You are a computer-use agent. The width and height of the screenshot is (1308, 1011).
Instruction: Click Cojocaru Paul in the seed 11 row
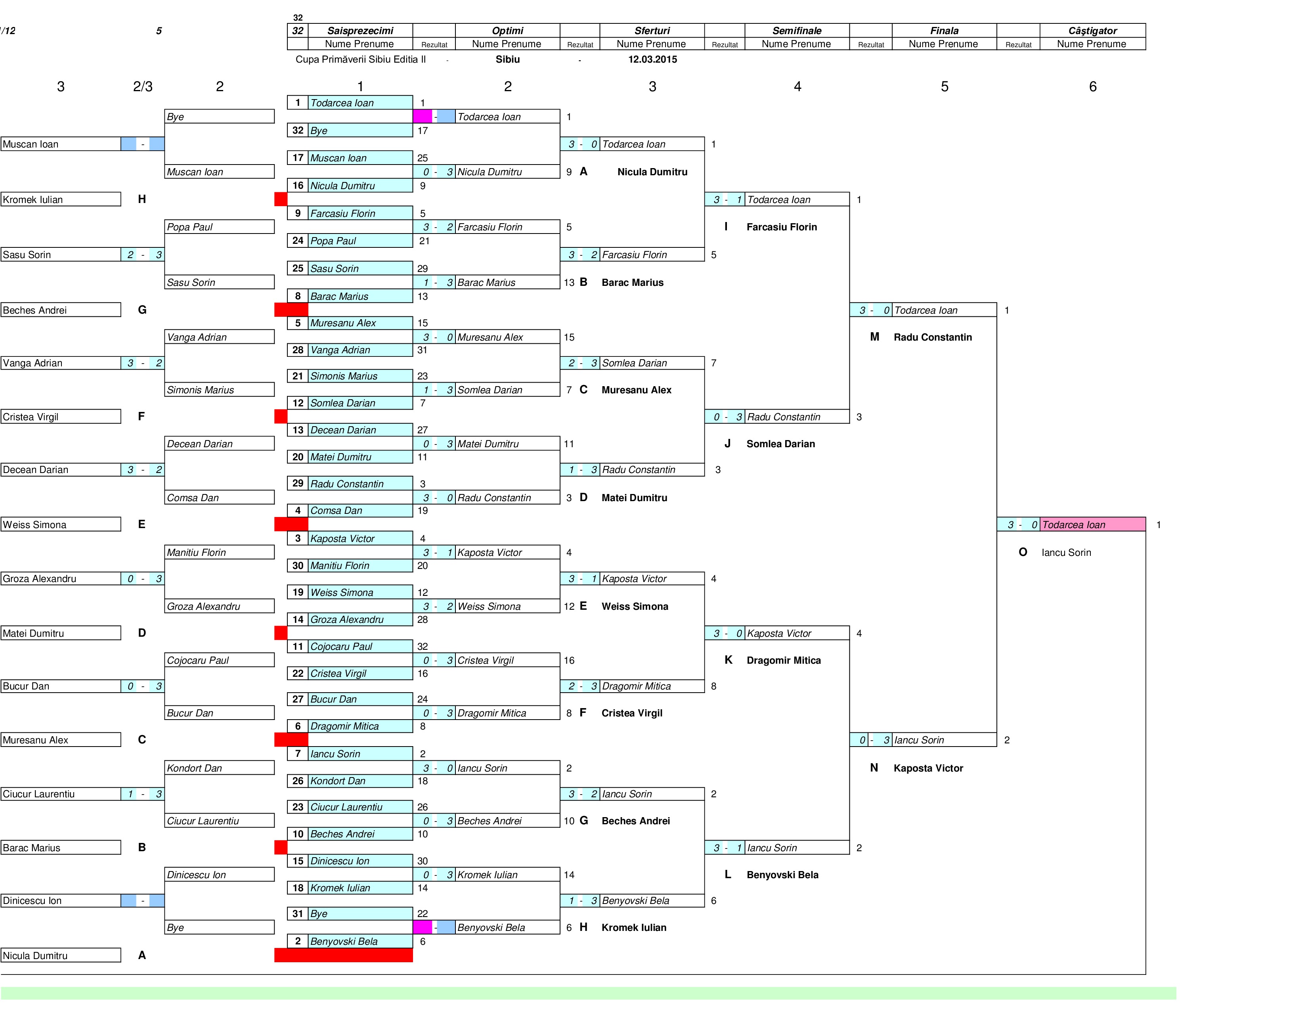(360, 646)
